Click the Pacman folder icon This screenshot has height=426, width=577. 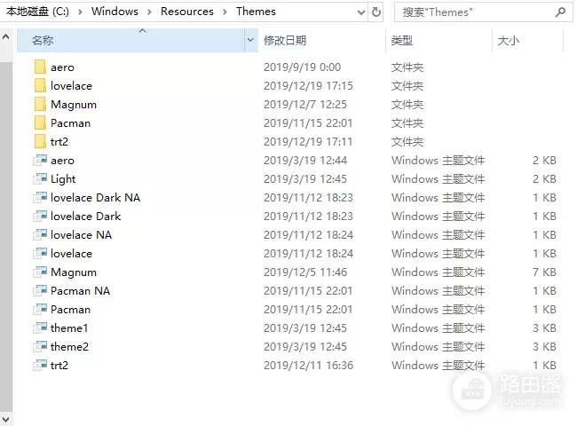[x=40, y=122]
